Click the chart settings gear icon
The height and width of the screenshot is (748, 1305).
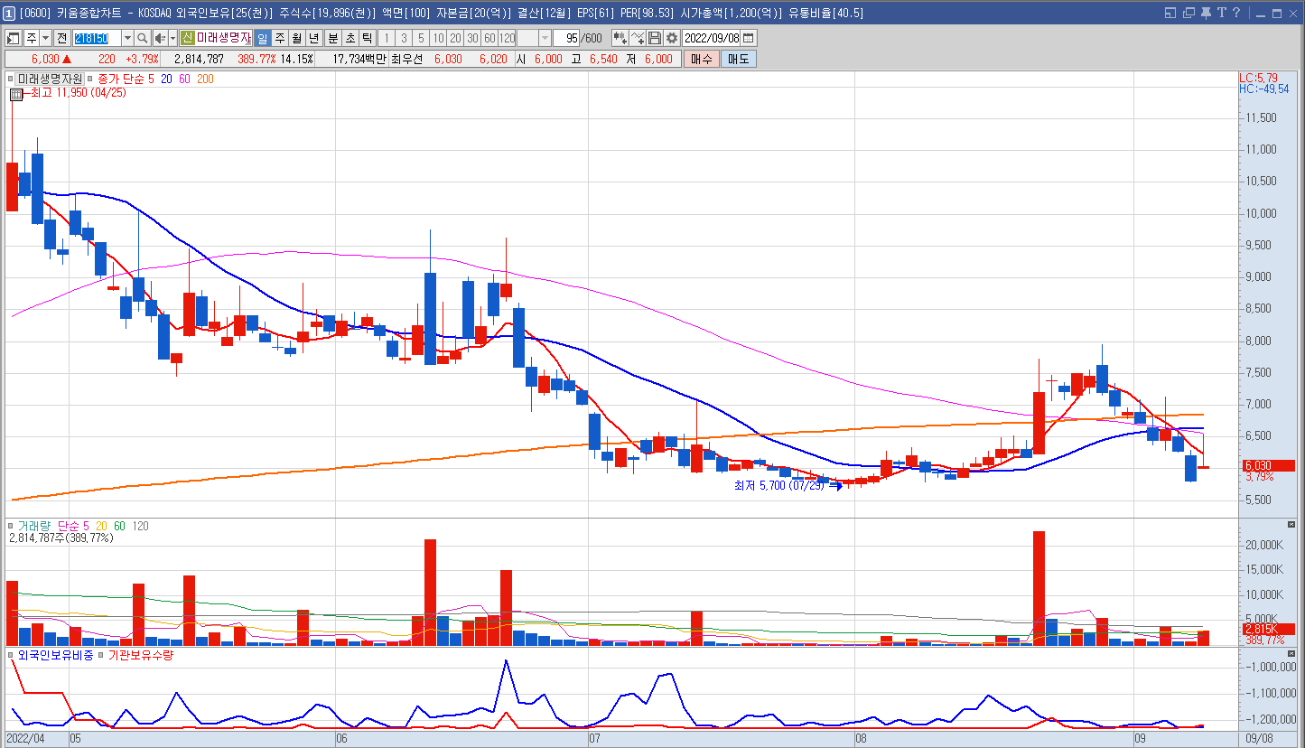pyautogui.click(x=671, y=38)
